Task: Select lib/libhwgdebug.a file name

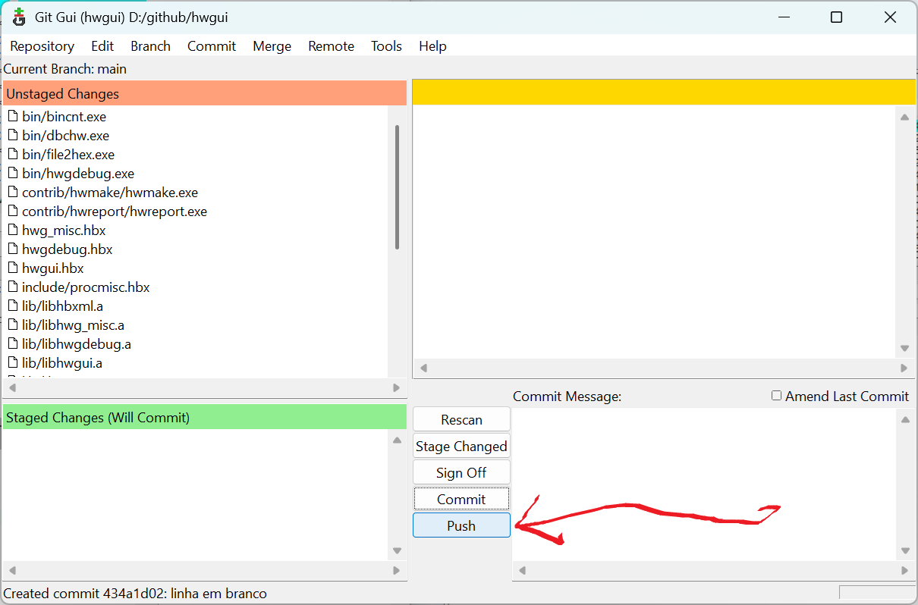Action: [x=77, y=344]
